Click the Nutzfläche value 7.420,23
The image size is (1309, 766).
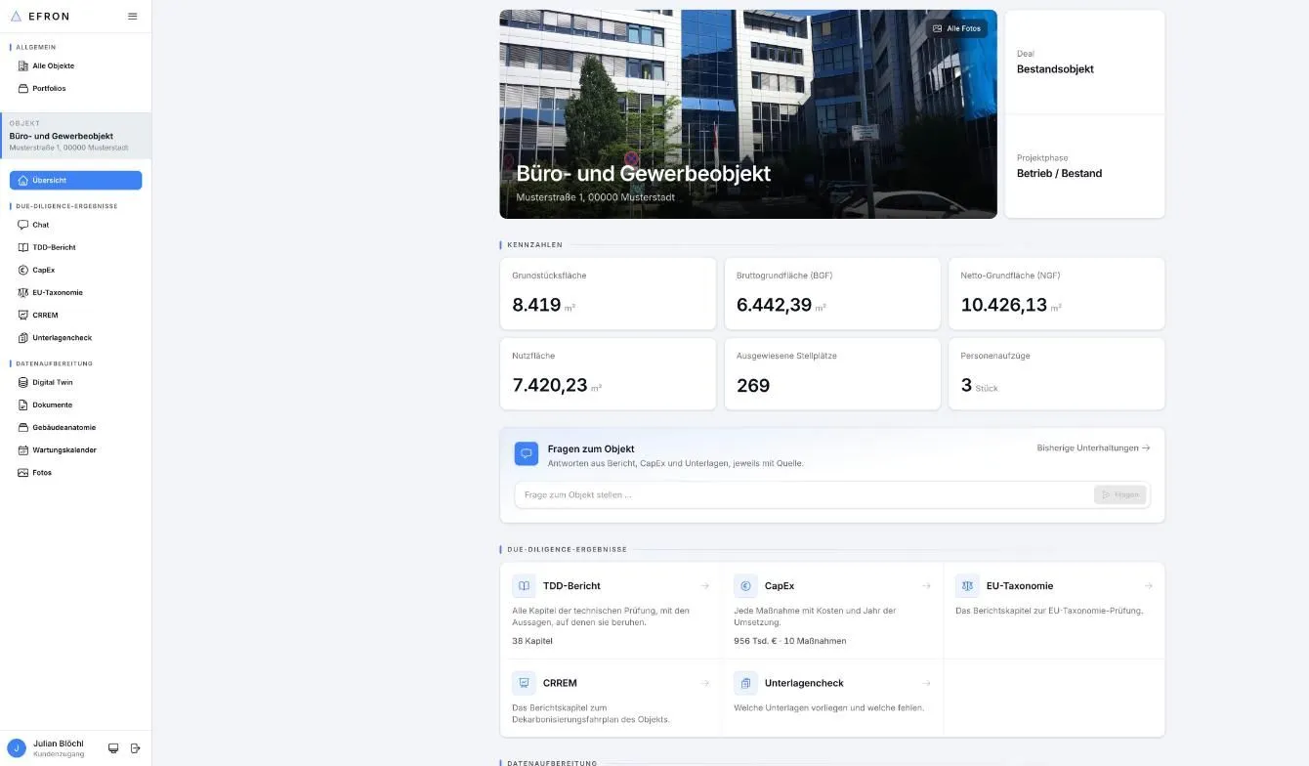coord(549,385)
